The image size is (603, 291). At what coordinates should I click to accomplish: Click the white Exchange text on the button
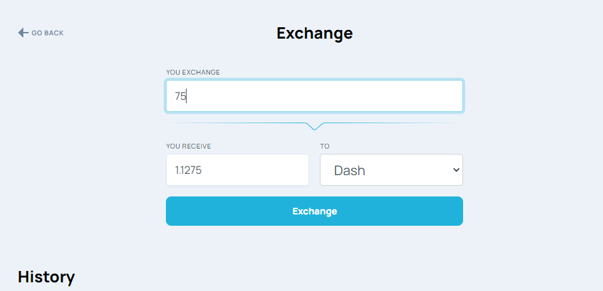tap(314, 211)
